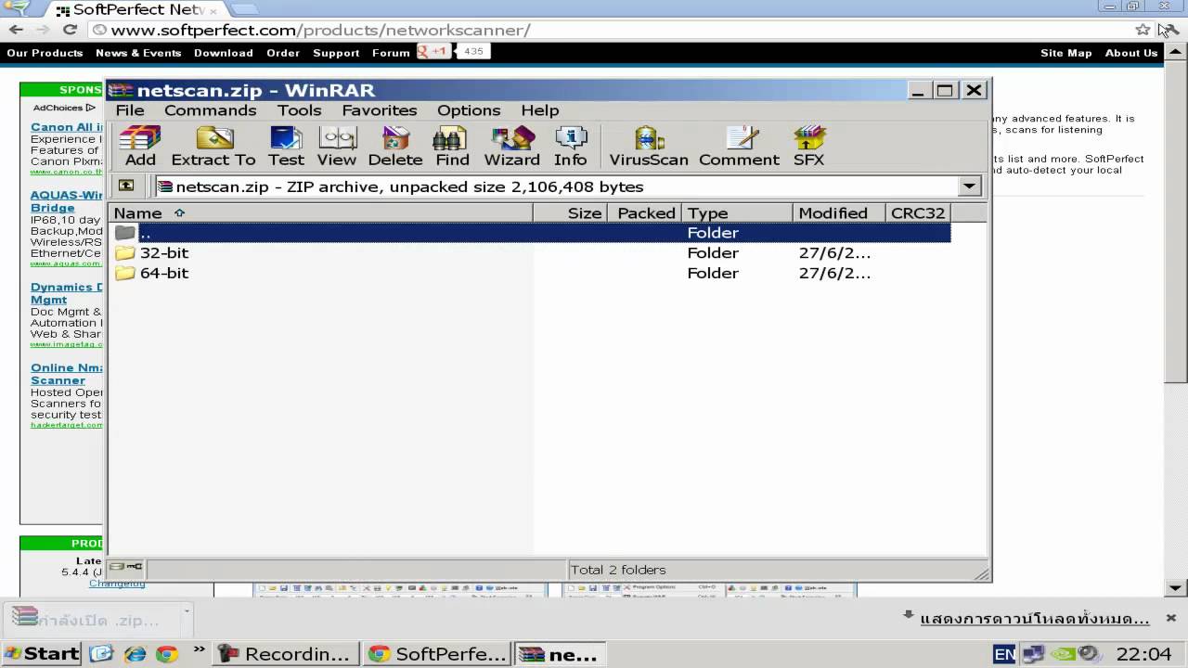Image resolution: width=1188 pixels, height=668 pixels.
Task: Open the About Us link
Action: [1130, 53]
